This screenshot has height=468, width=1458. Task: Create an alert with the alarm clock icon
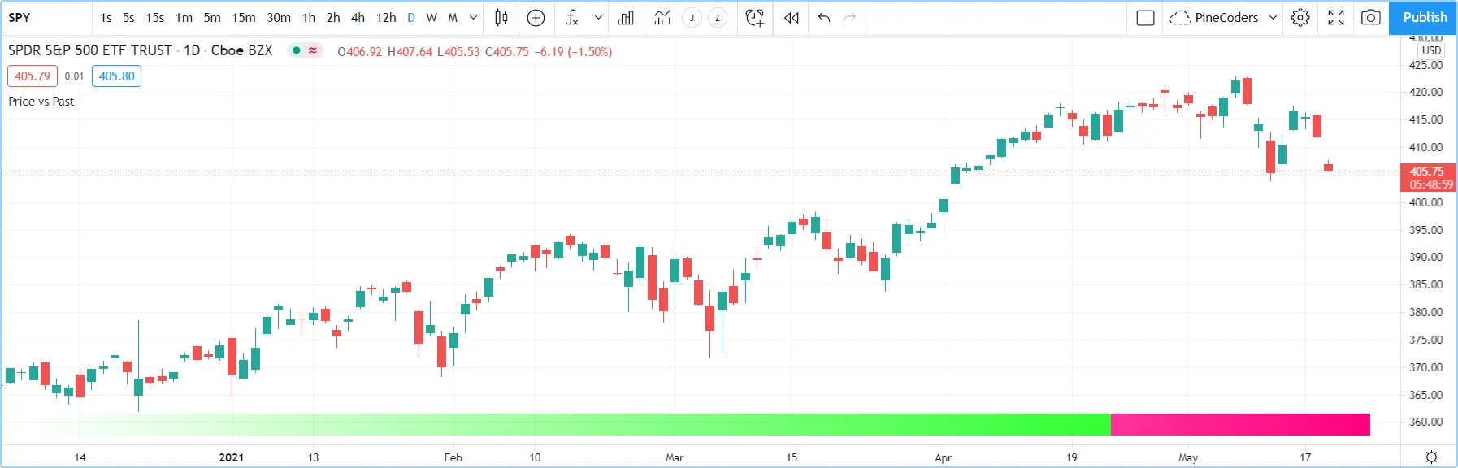[x=754, y=18]
